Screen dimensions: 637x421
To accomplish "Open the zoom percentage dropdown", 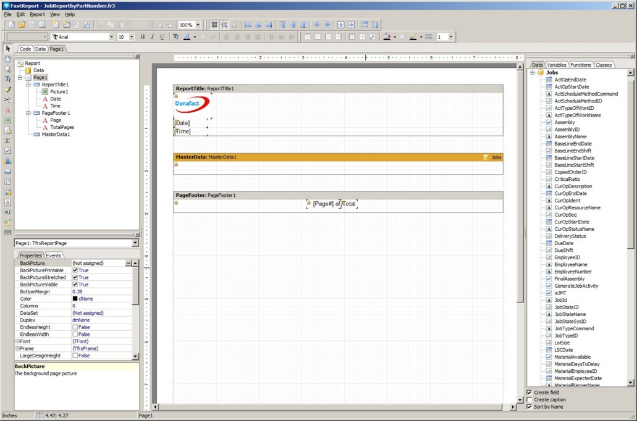I will [x=198, y=25].
